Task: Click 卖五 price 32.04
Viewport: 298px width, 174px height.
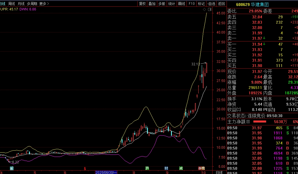Action: point(257,17)
